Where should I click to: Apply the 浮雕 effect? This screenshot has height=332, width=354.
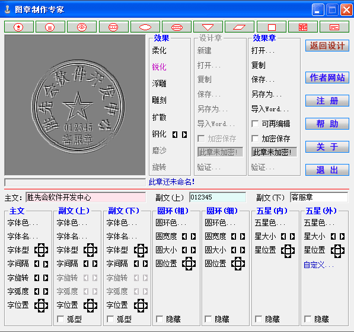coord(159,83)
